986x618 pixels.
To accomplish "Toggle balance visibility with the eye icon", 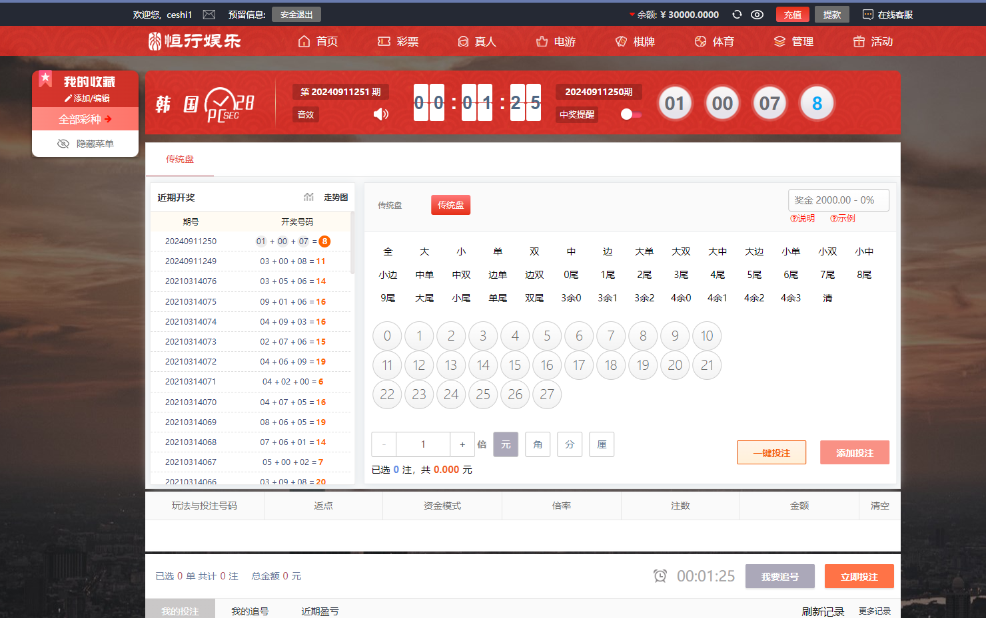I will point(757,15).
